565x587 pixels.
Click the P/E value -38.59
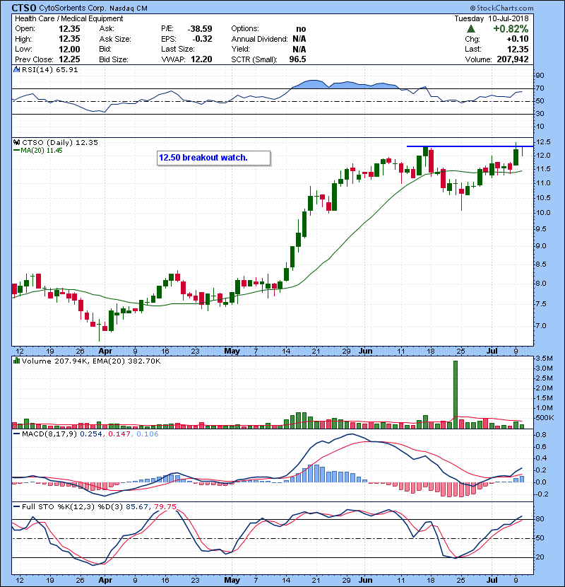[200, 29]
